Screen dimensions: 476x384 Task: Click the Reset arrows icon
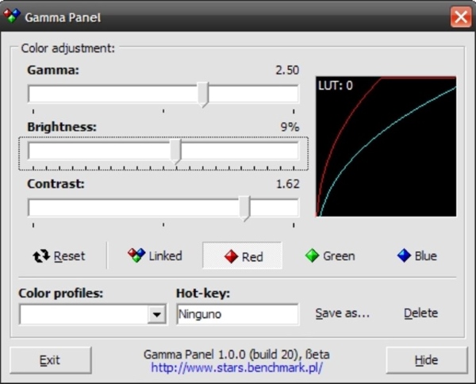pyautogui.click(x=41, y=256)
